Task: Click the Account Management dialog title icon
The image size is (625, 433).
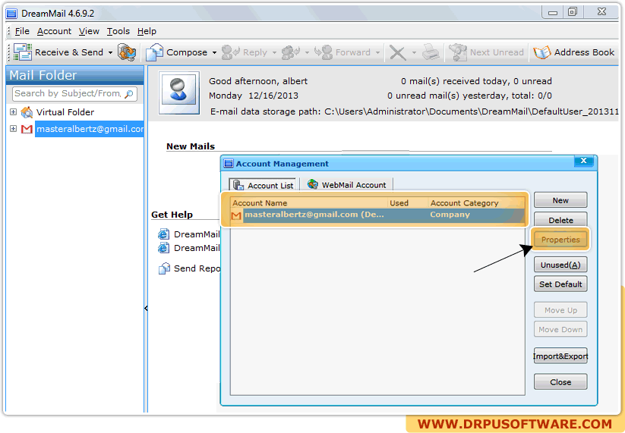Action: coord(229,164)
